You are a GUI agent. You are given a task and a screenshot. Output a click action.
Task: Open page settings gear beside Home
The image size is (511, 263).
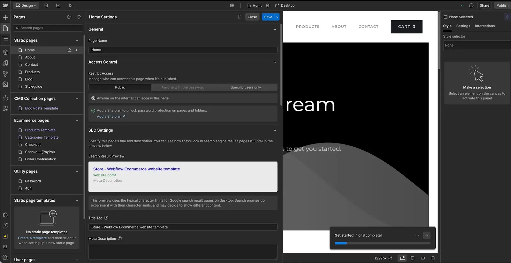268,5
